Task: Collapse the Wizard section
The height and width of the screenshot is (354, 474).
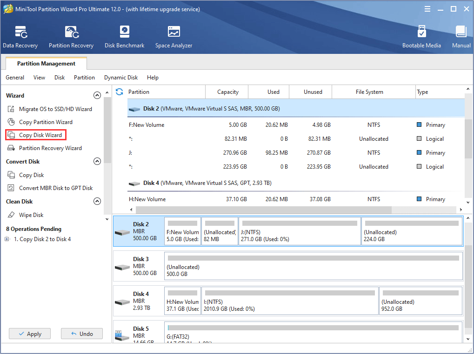Action: (97, 95)
